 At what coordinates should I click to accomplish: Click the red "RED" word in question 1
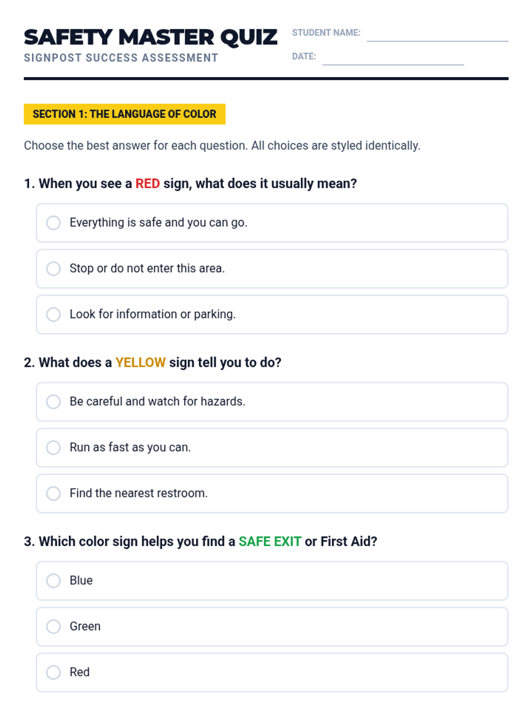(147, 184)
